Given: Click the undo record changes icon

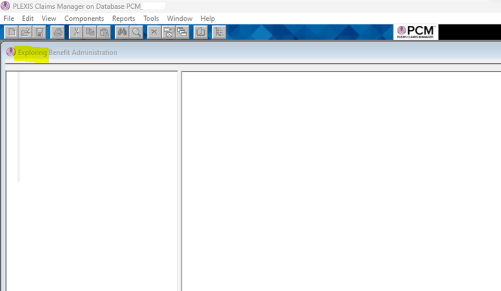Looking at the screenshot, I should click(169, 32).
